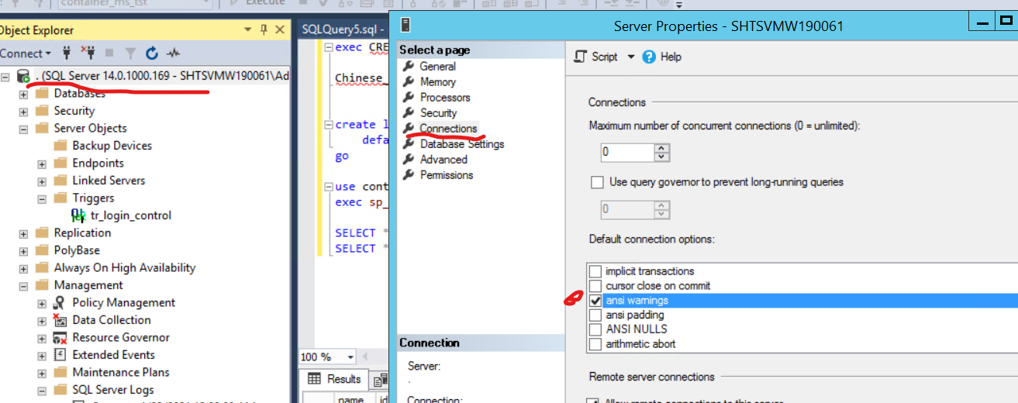Image resolution: width=1018 pixels, height=403 pixels.
Task: Select the Database Settings page
Action: point(462,144)
